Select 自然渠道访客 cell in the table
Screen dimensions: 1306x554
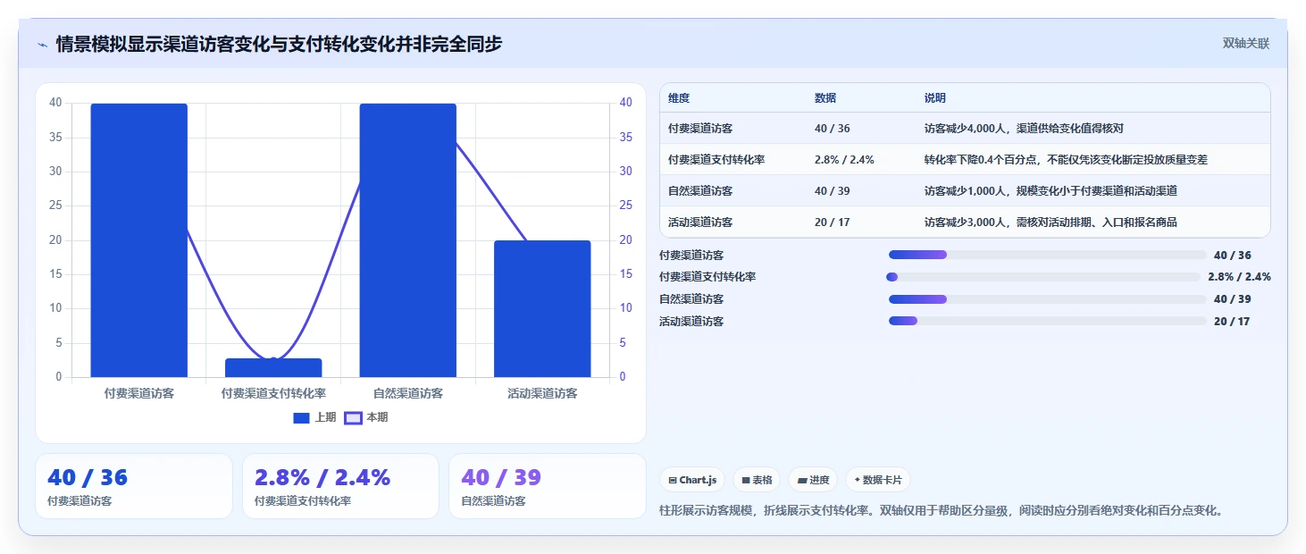tap(700, 191)
